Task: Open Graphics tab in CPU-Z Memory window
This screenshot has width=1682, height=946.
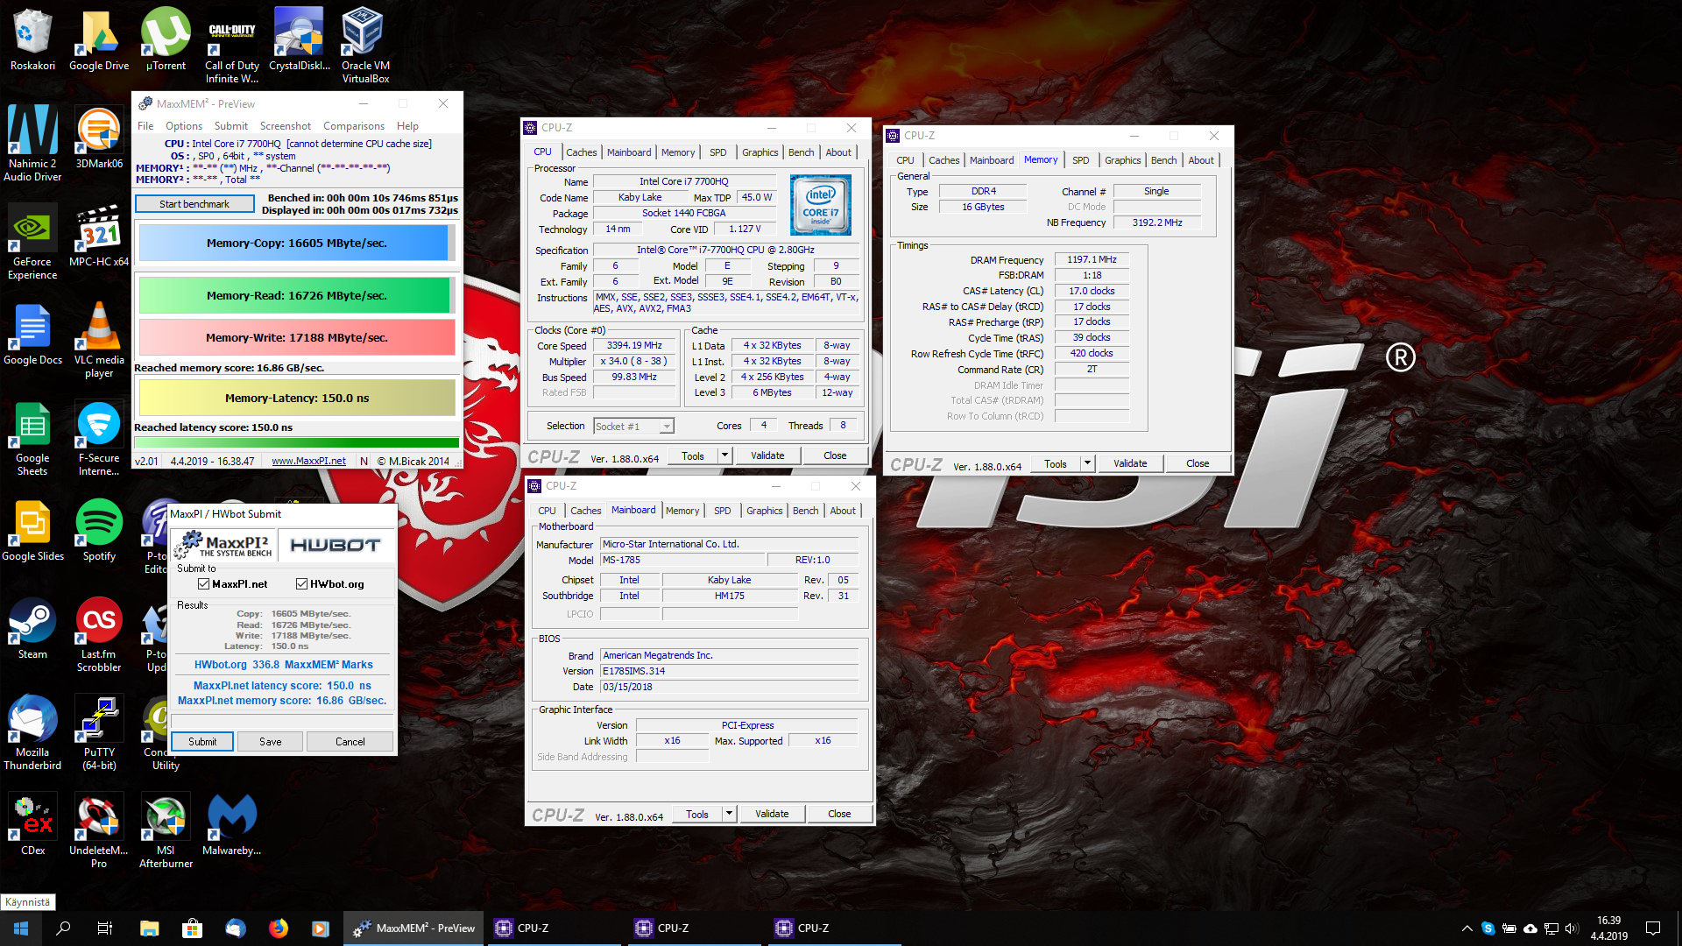Action: tap(1122, 160)
